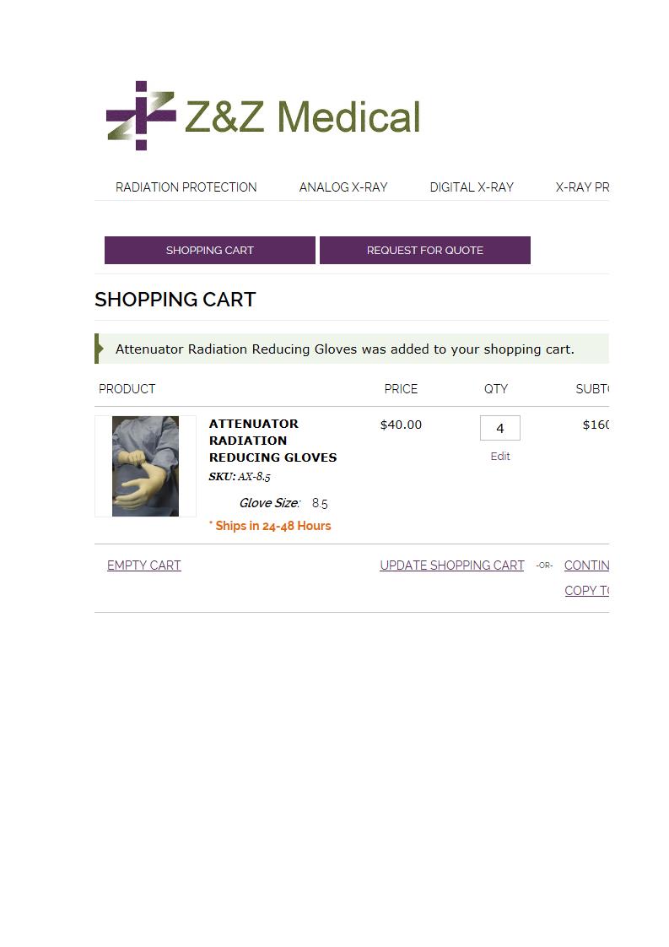
Task: Open the gloves product thumbnail image
Action: point(145,466)
